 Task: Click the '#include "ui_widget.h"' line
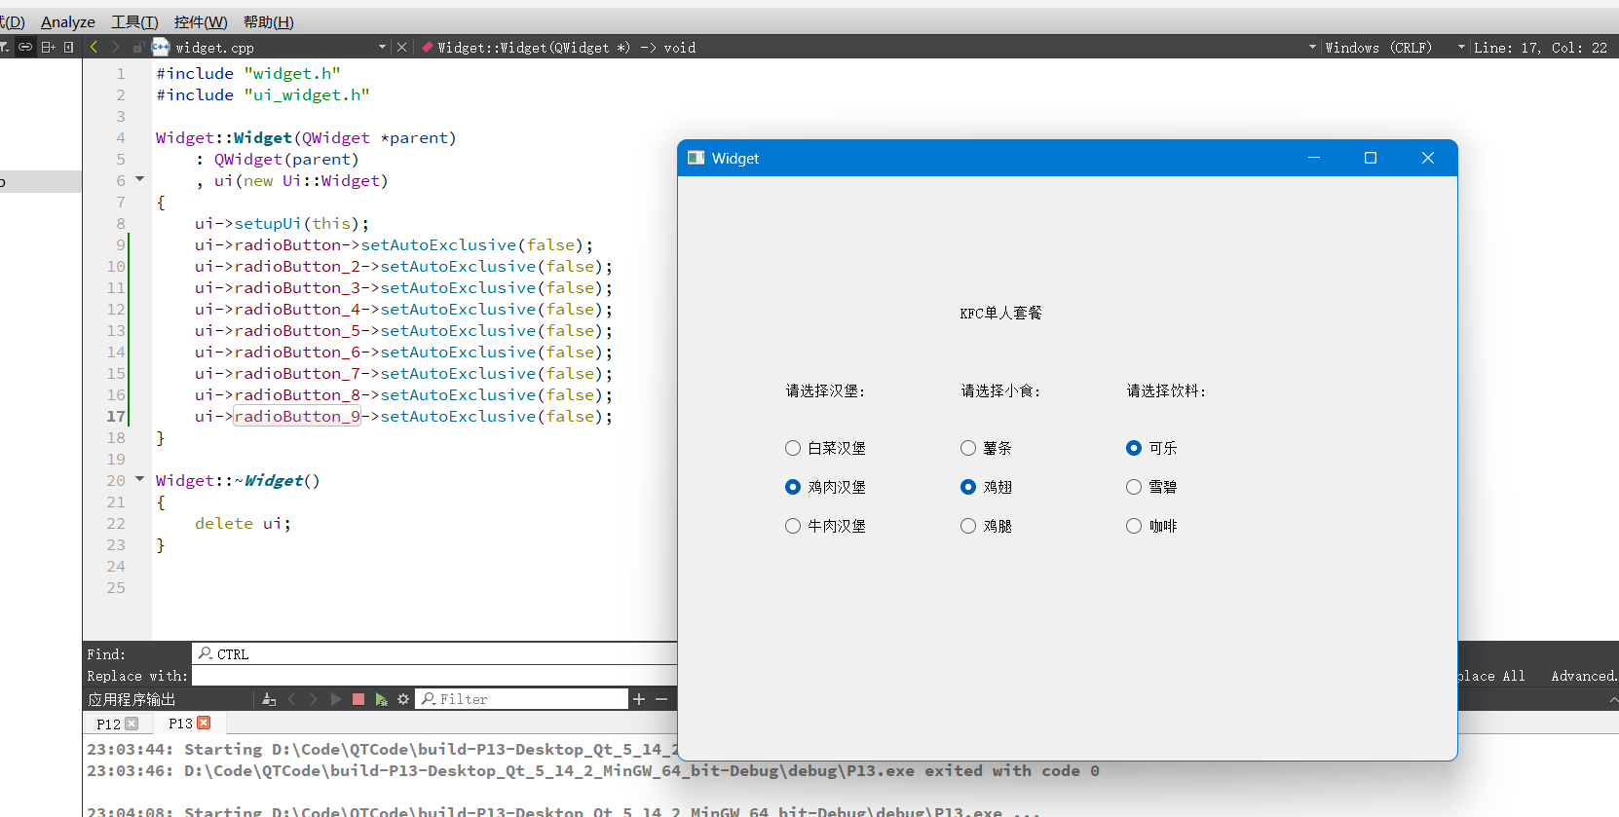[x=263, y=94]
